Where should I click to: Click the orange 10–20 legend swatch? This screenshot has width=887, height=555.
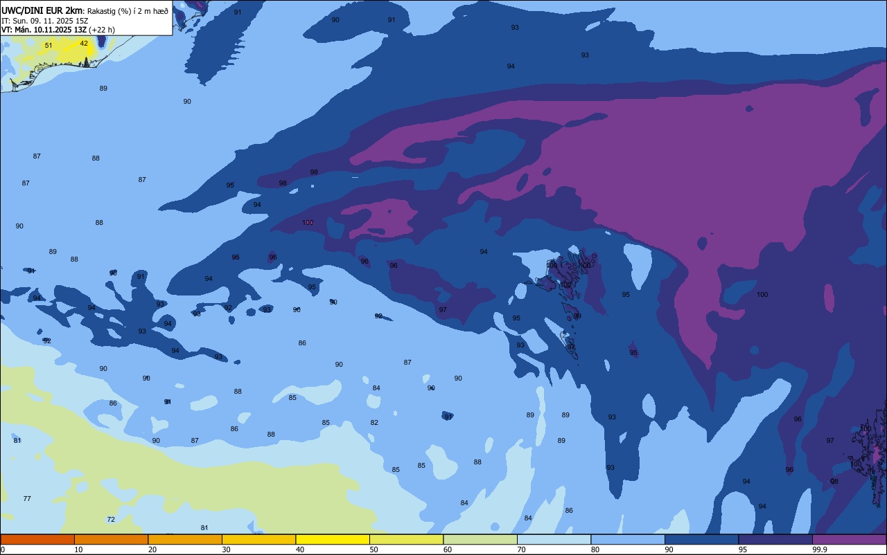[x=111, y=539]
